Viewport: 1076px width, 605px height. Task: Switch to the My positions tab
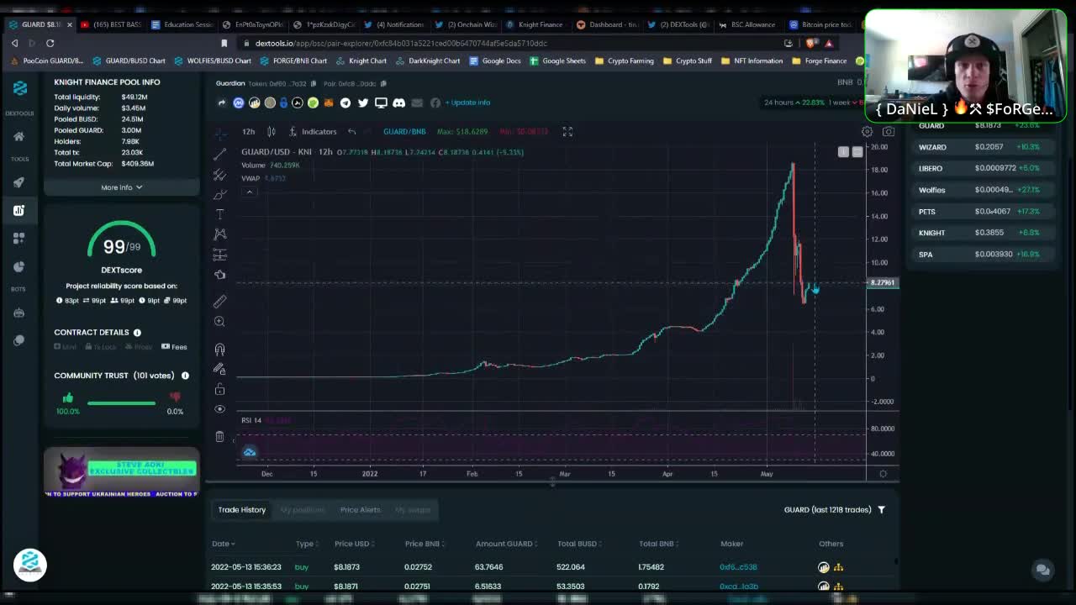[302, 510]
